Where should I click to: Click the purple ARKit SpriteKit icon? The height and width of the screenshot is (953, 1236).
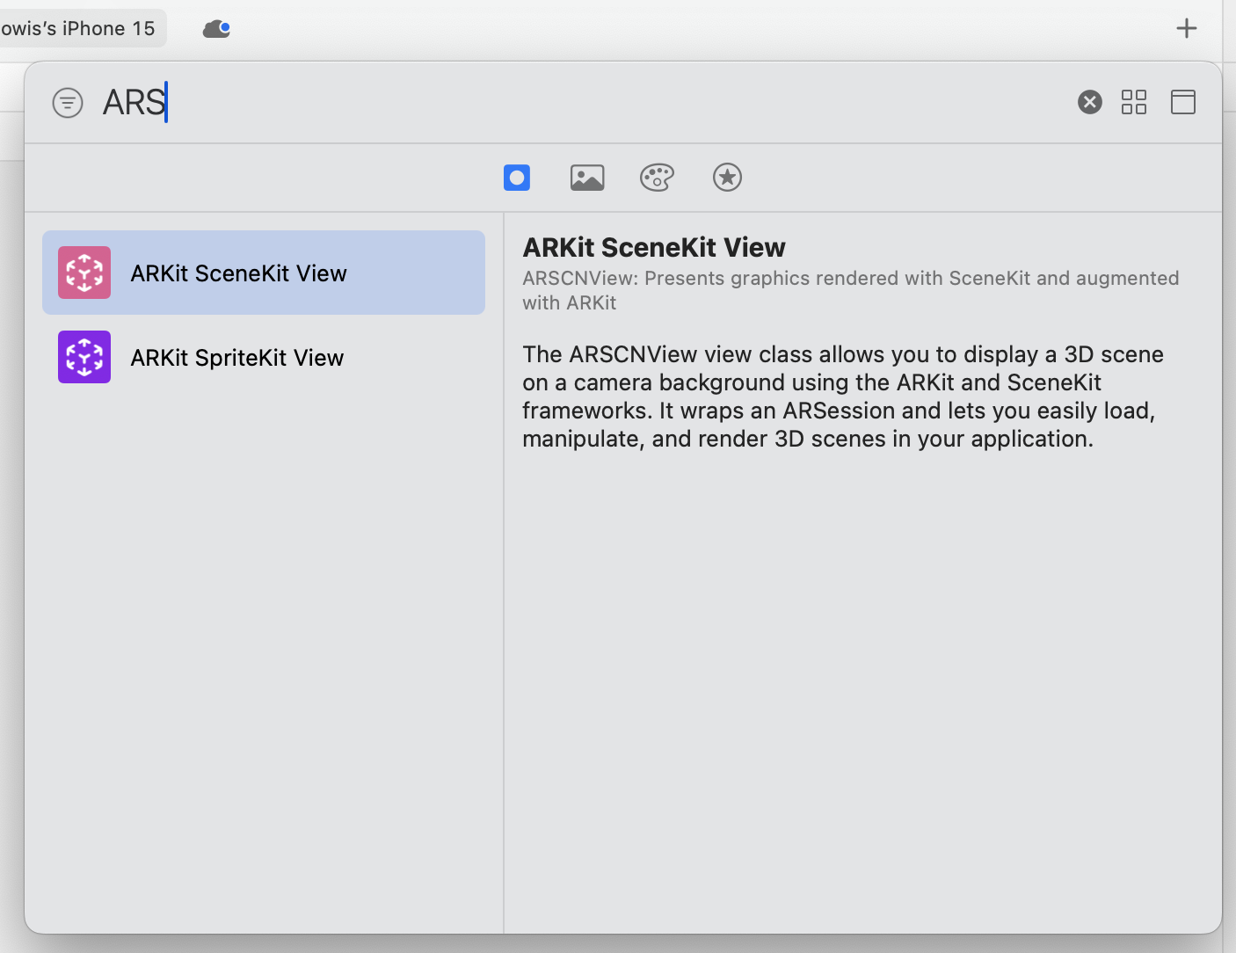point(84,357)
